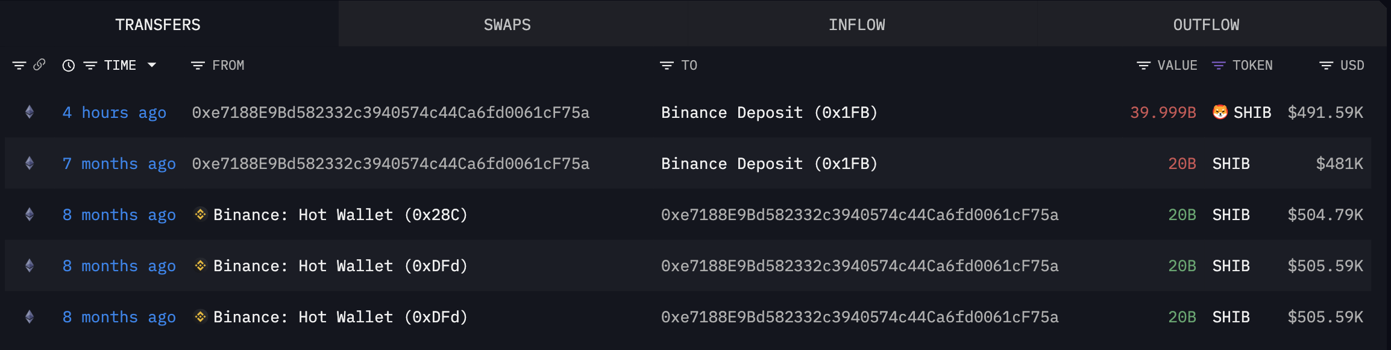Click the chain link icon in header

click(x=40, y=64)
